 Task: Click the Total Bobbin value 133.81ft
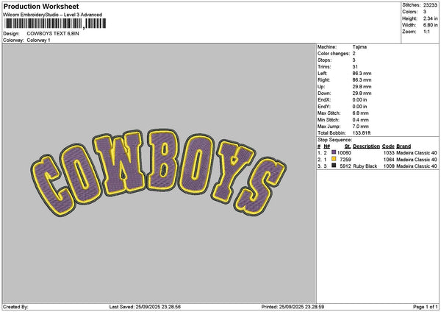(362, 133)
